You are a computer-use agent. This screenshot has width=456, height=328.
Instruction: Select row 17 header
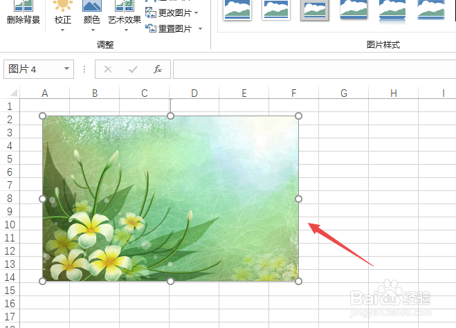point(10,316)
